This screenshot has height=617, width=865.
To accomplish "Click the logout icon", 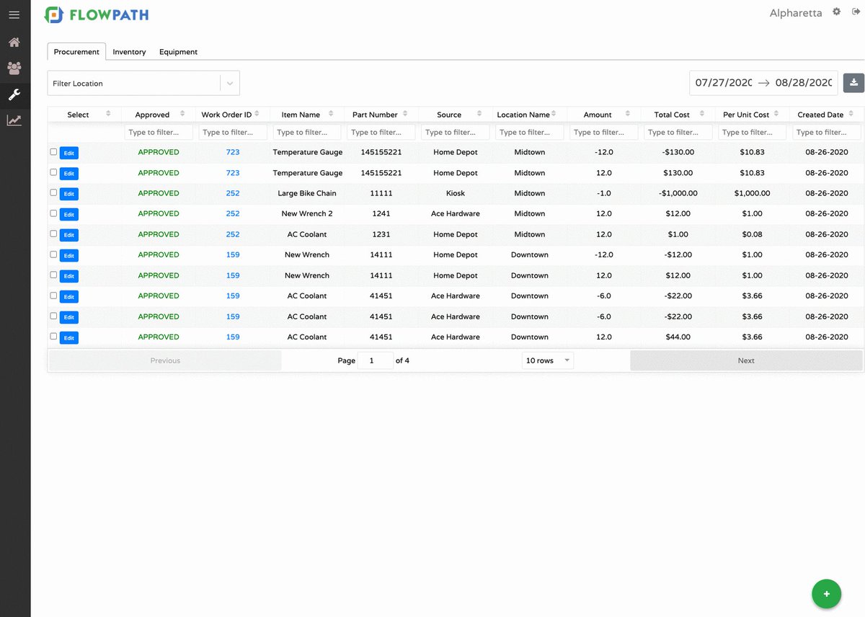I will [x=856, y=12].
